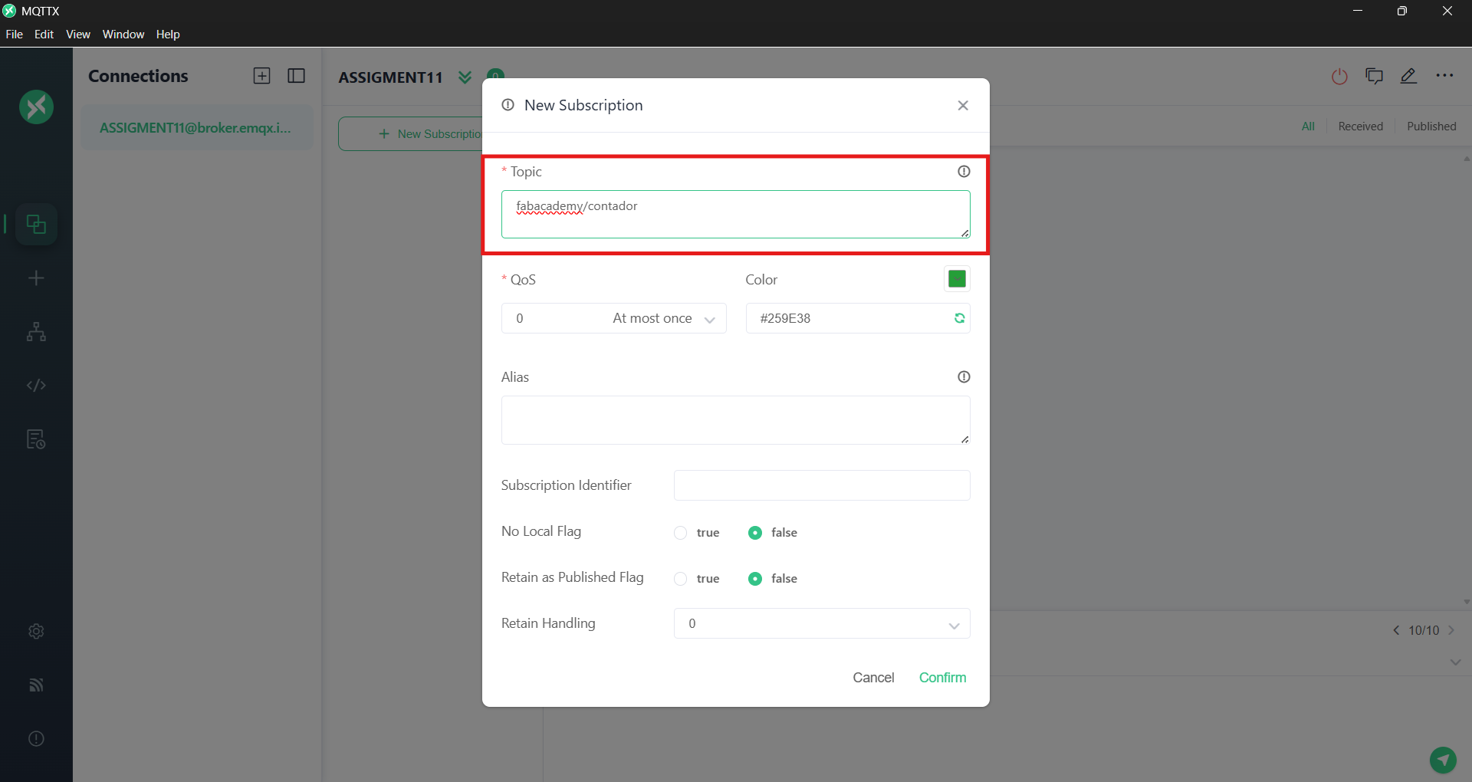1472x782 pixels.
Task: Select false for No Local Flag
Action: click(x=755, y=533)
